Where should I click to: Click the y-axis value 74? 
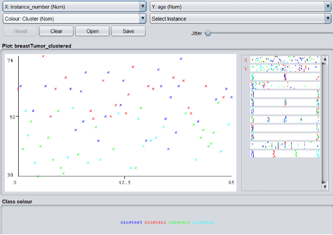(10, 60)
